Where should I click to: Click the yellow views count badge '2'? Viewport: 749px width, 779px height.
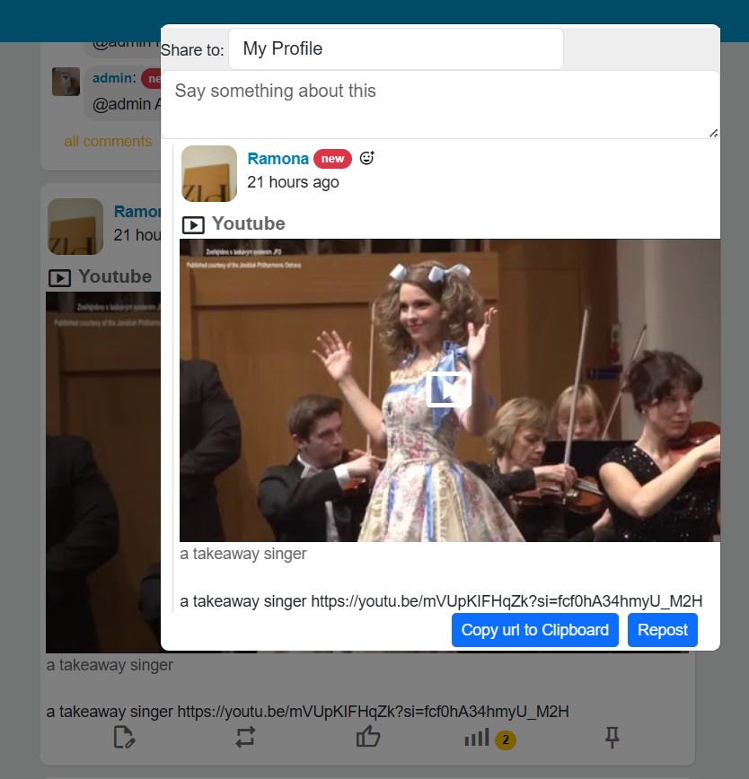click(x=506, y=740)
